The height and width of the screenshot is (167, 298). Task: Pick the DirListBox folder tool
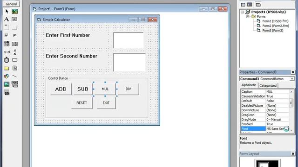pos(7,68)
